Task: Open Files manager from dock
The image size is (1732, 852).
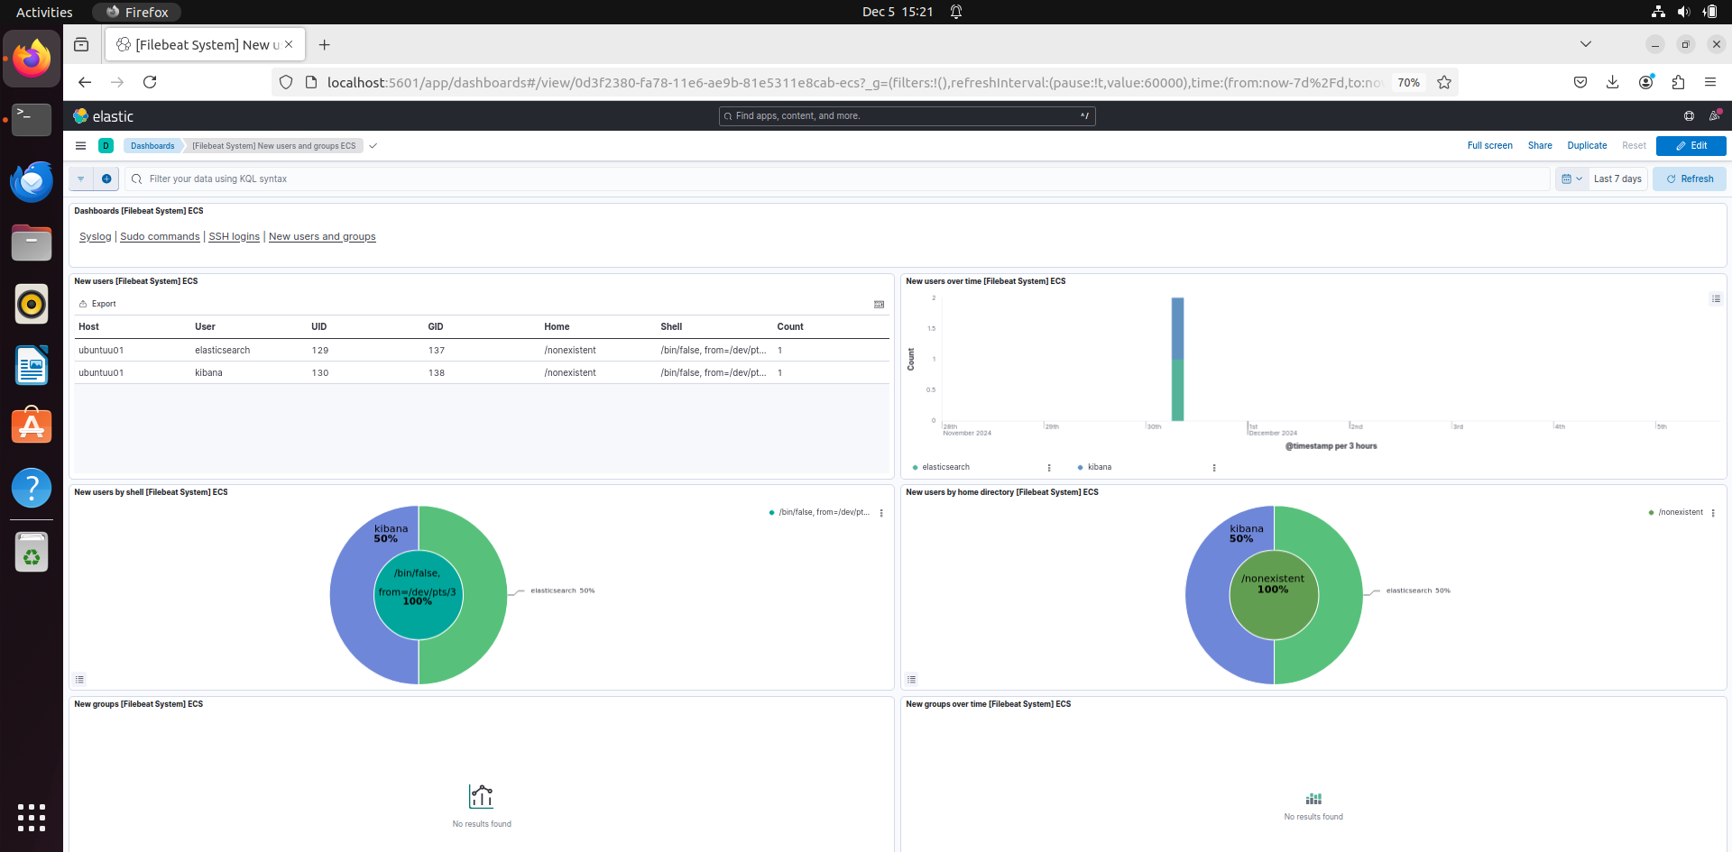Action: click(32, 243)
